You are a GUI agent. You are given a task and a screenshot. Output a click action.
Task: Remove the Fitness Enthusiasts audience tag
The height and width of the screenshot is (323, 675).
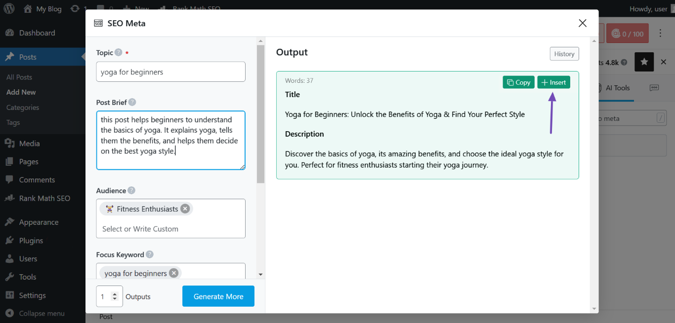[x=185, y=209]
